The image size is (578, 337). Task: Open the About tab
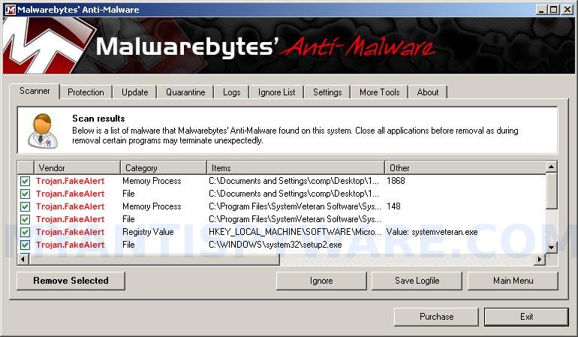coord(428,92)
